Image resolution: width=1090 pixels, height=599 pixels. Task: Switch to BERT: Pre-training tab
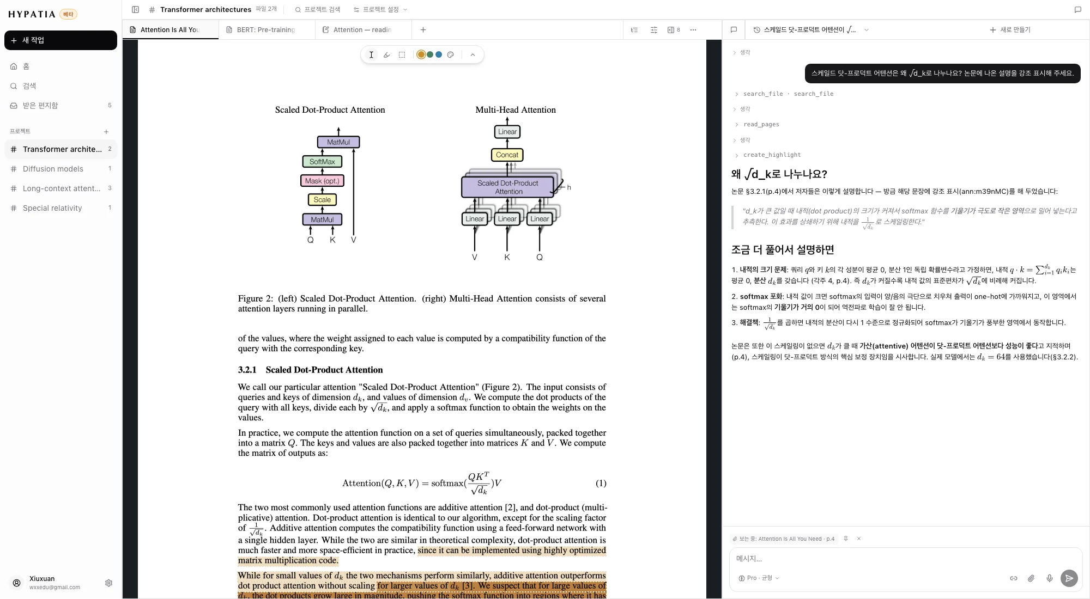coord(267,30)
